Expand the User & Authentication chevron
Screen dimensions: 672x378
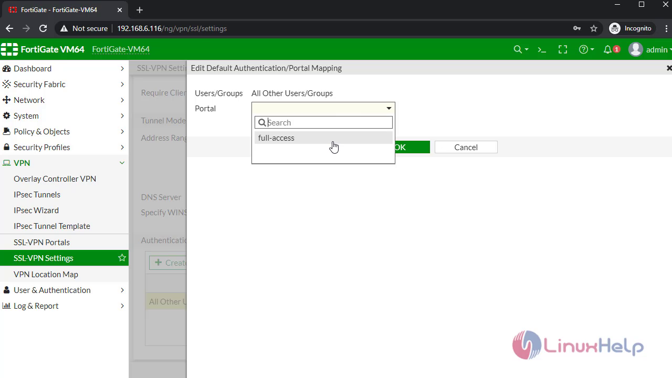click(x=122, y=290)
